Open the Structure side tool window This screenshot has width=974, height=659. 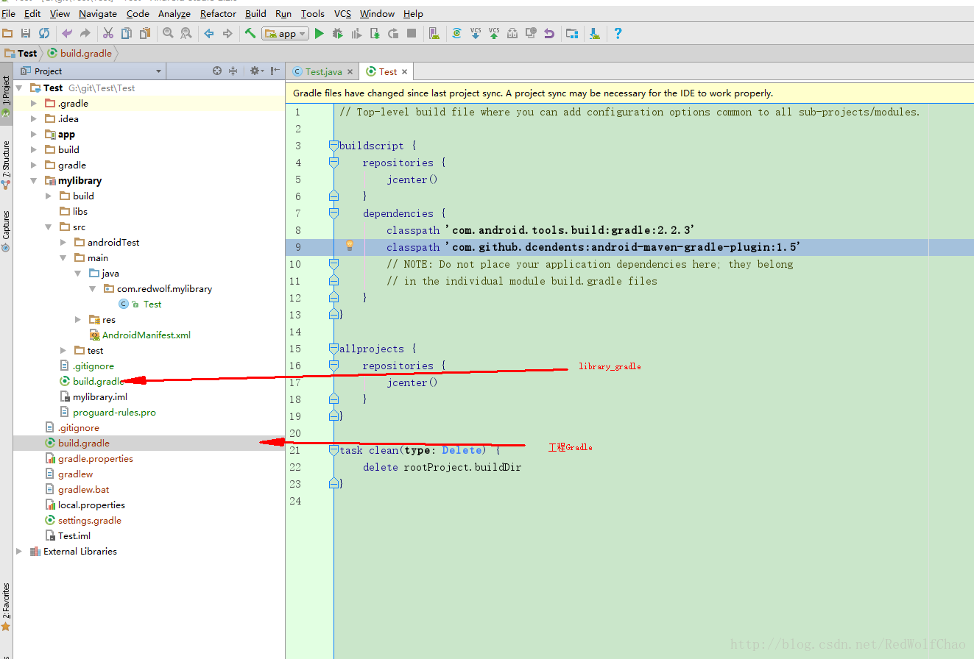pyautogui.click(x=6, y=165)
